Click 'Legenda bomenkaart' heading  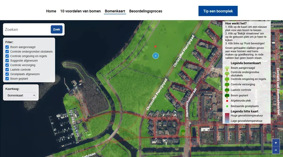246,63
